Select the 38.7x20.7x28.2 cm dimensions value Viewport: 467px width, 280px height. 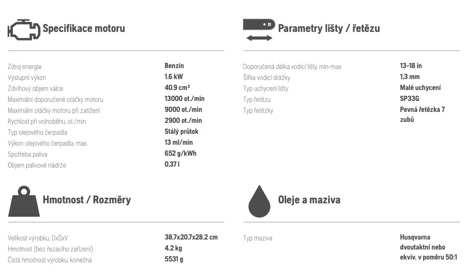click(x=191, y=237)
